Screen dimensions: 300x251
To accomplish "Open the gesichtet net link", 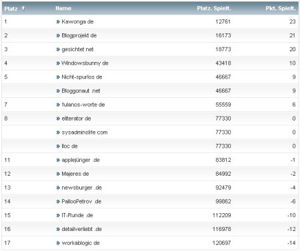I will coord(77,49).
